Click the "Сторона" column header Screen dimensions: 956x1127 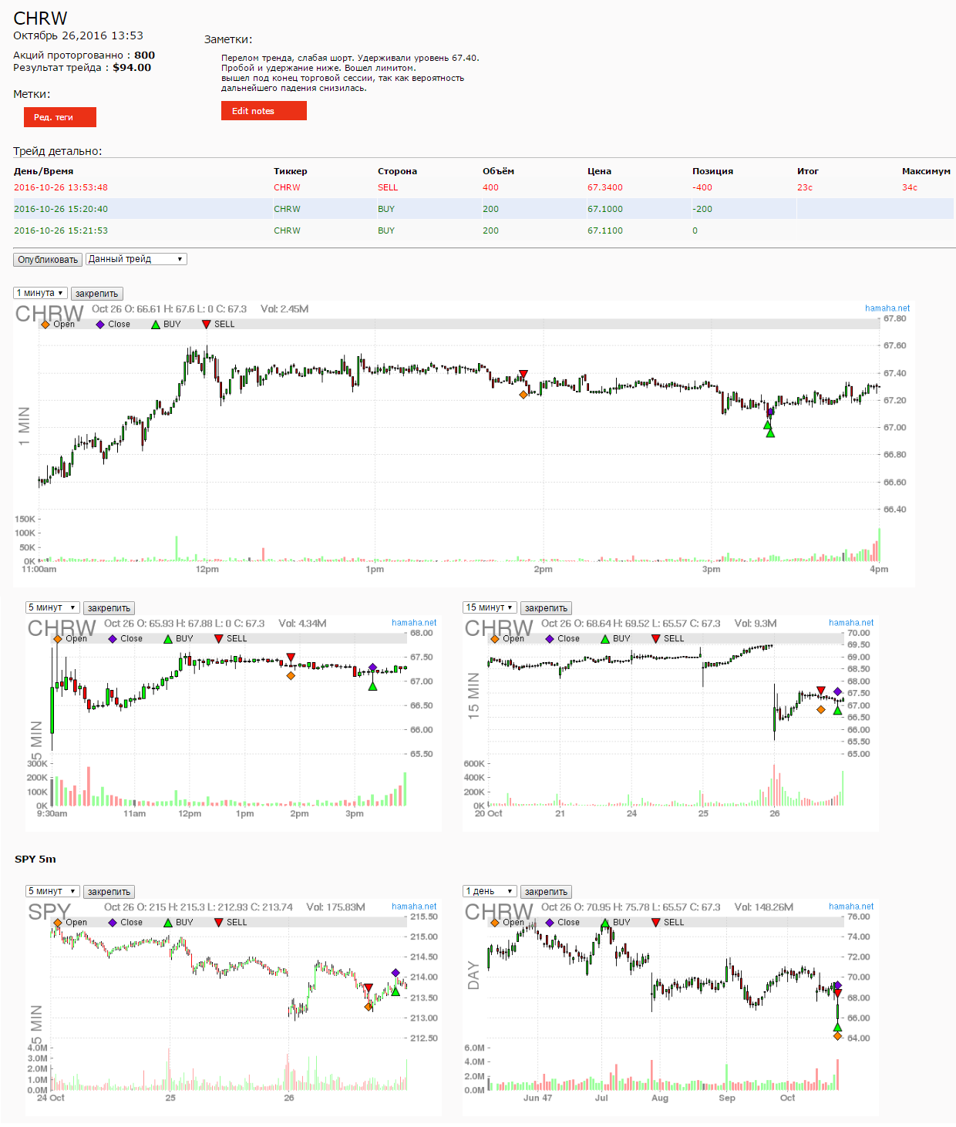(x=398, y=171)
